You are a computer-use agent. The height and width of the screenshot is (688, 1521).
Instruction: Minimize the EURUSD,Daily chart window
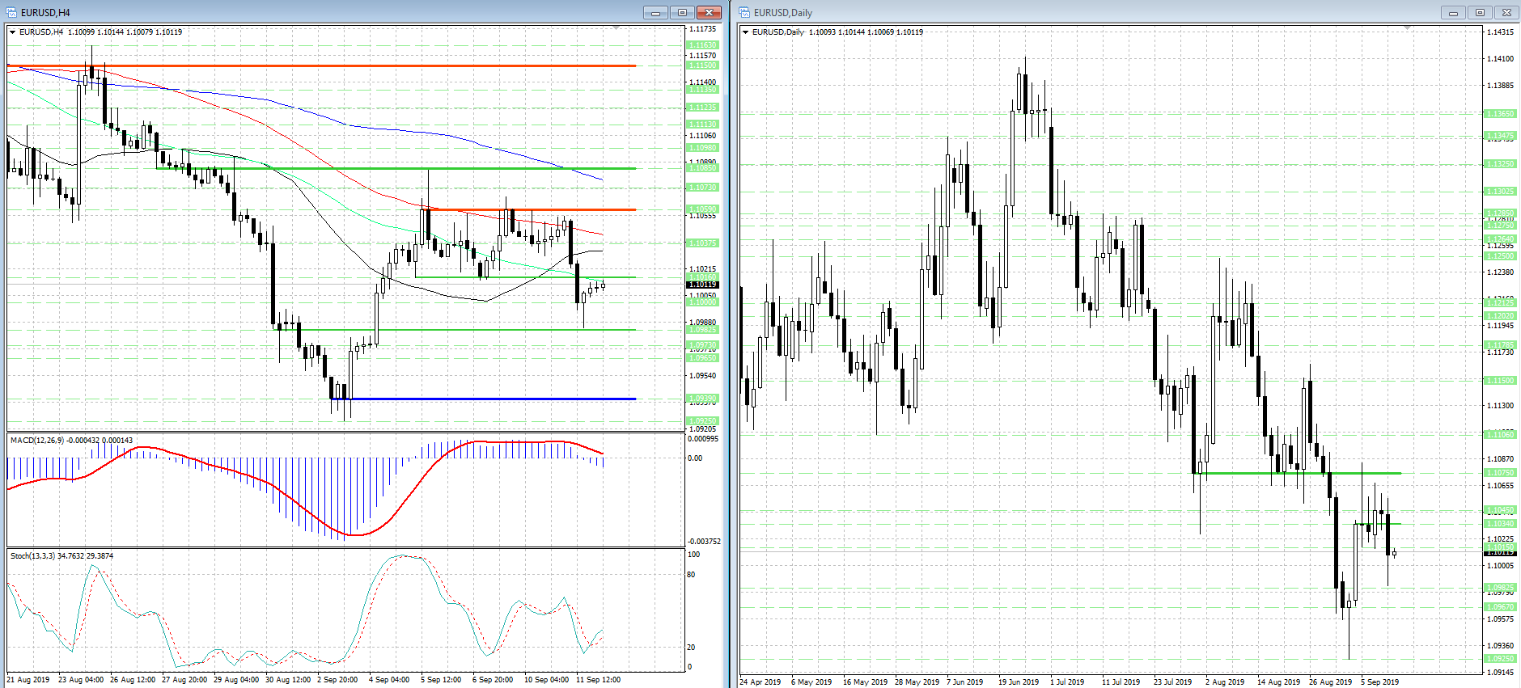1453,12
